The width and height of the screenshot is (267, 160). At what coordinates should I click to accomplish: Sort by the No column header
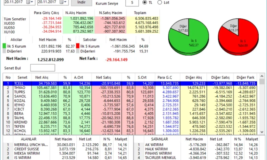click(x=8, y=77)
